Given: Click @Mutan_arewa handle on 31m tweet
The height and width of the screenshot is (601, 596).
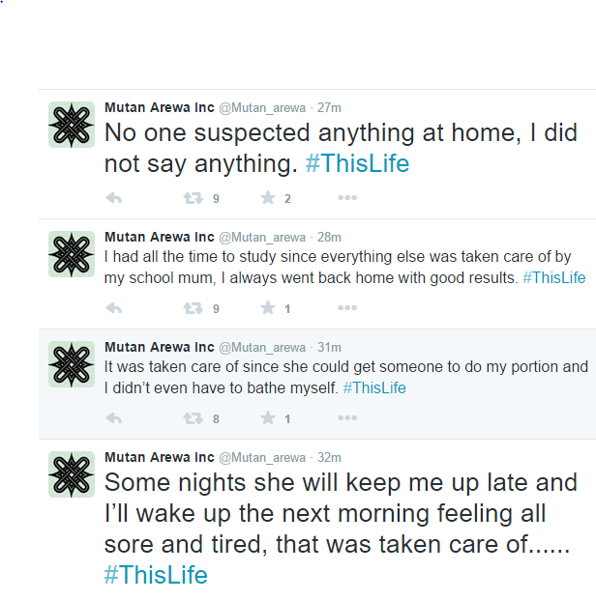Looking at the screenshot, I should pyautogui.click(x=262, y=347).
